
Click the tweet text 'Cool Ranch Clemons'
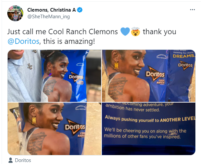83,32
